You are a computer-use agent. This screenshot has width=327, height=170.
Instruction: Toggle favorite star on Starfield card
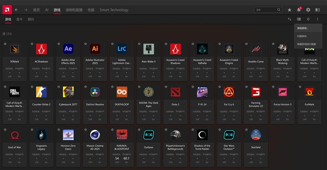246,130
